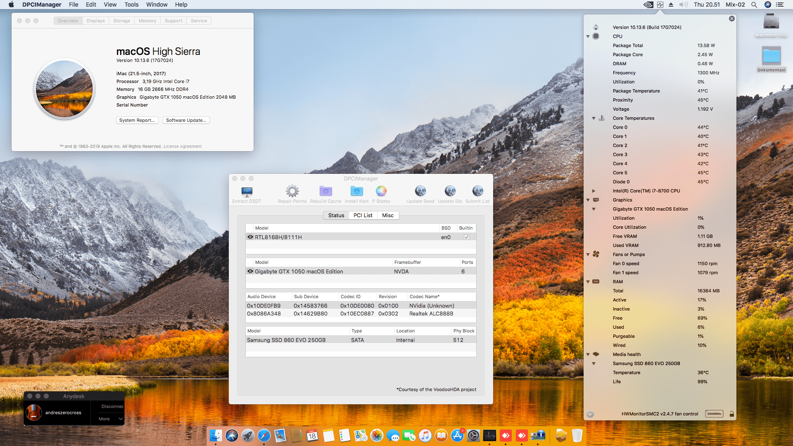Collapse the Core Temperatures section
The image size is (793, 446).
pos(594,118)
